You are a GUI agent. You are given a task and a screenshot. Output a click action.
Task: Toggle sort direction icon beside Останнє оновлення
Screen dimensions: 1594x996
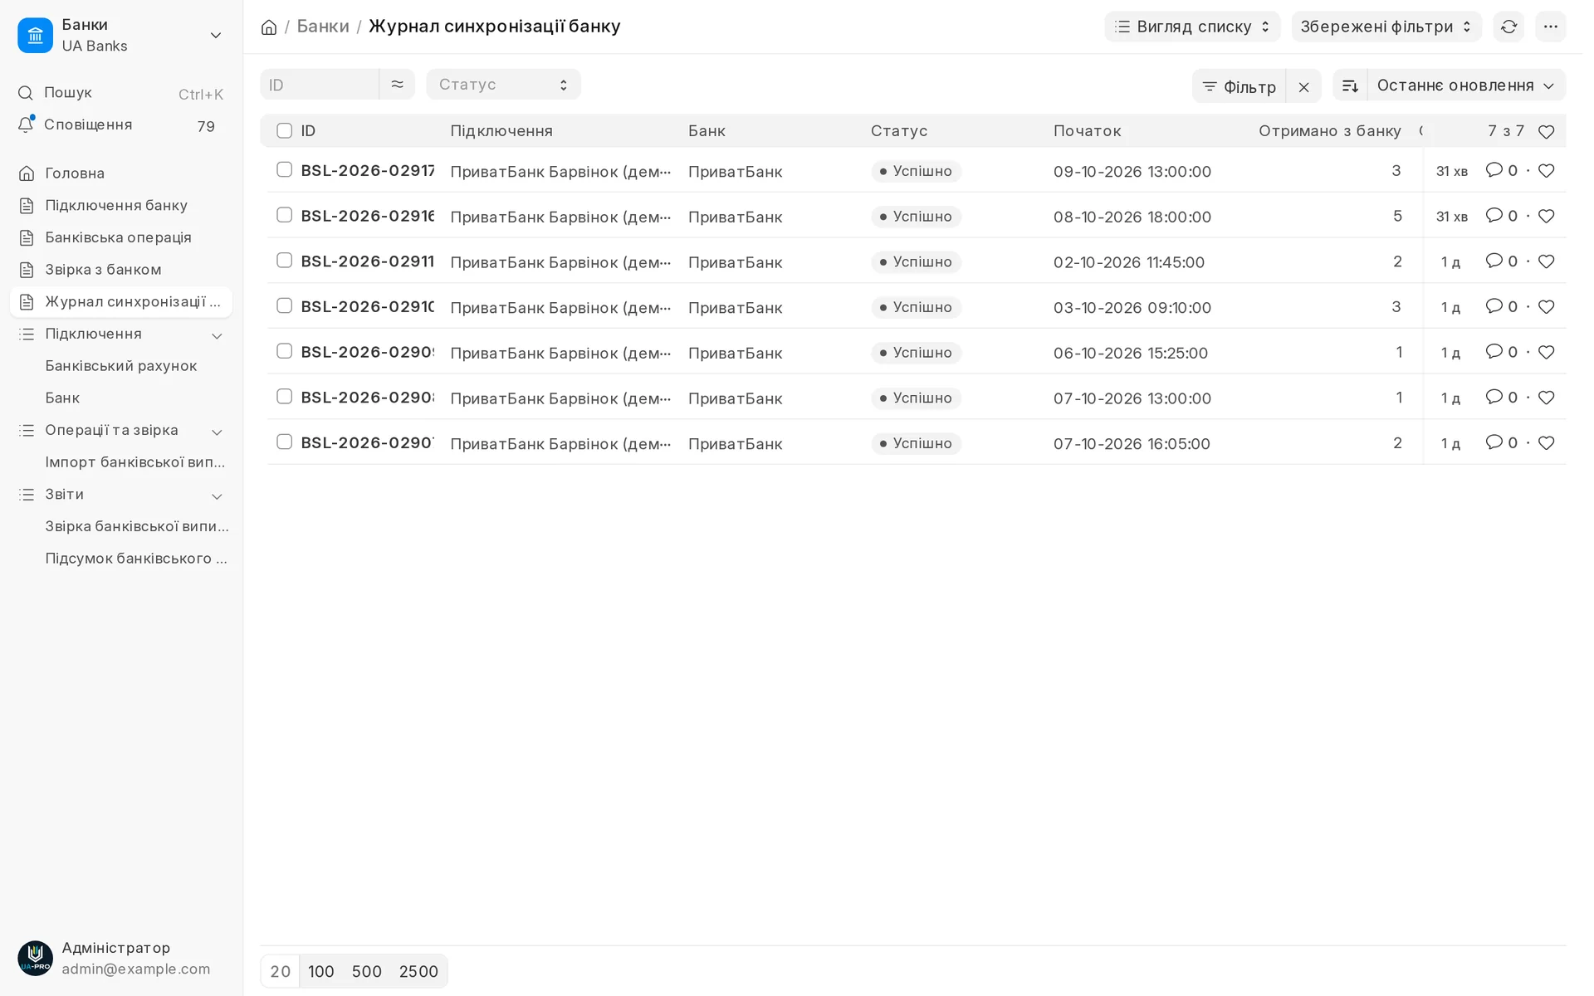pyautogui.click(x=1350, y=85)
